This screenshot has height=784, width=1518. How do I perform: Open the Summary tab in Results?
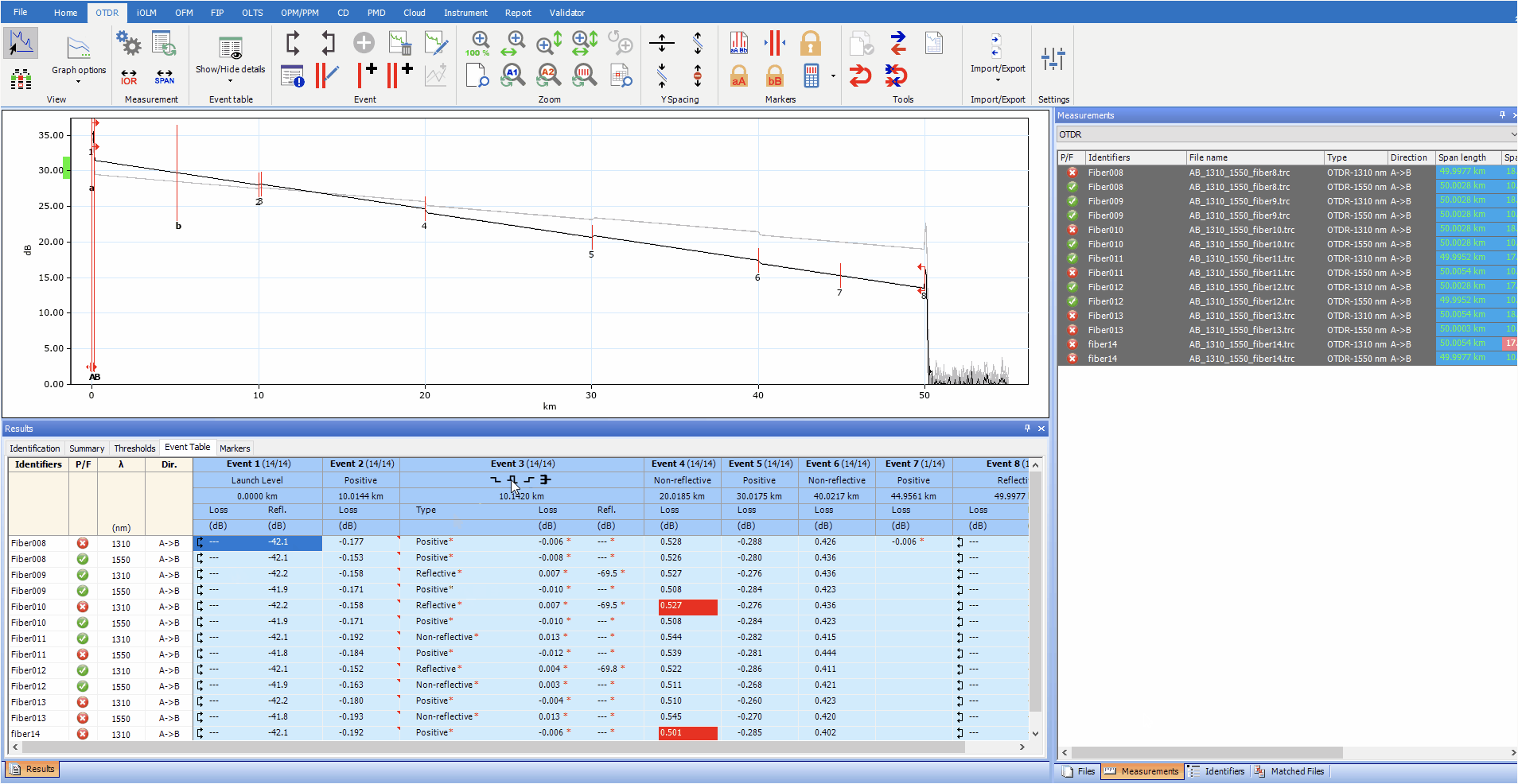87,448
